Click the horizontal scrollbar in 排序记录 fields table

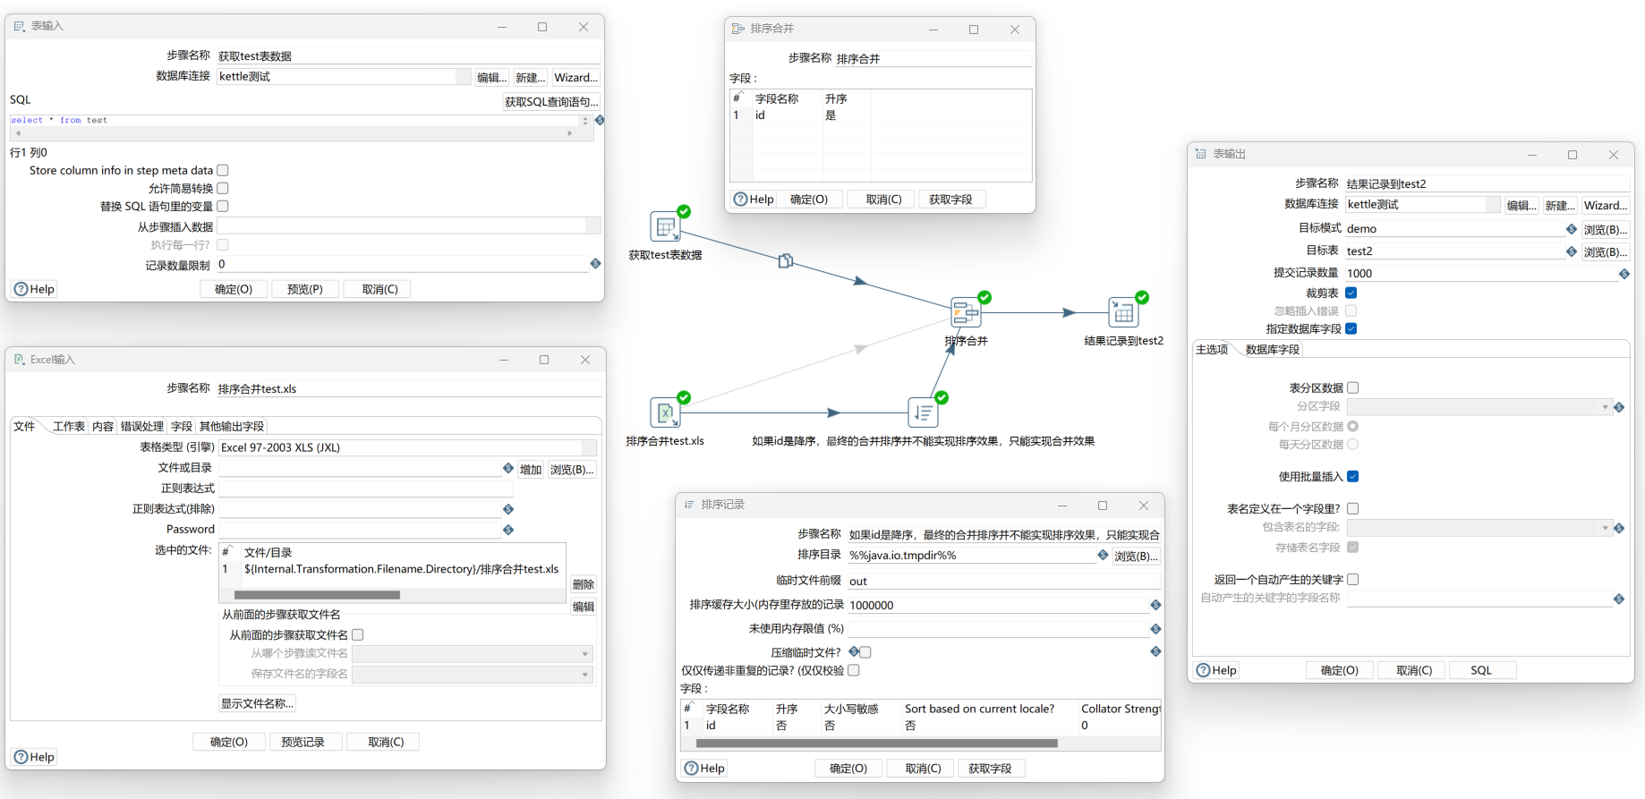pos(876,743)
